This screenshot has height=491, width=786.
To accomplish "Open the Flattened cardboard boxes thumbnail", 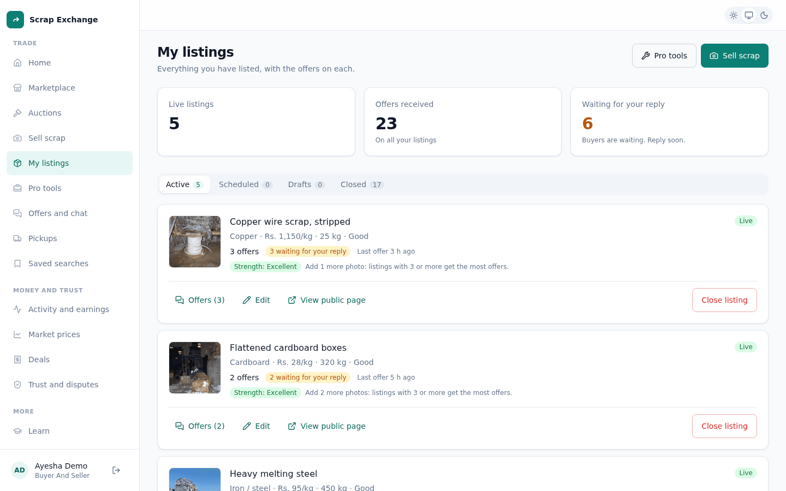I will [x=195, y=368].
